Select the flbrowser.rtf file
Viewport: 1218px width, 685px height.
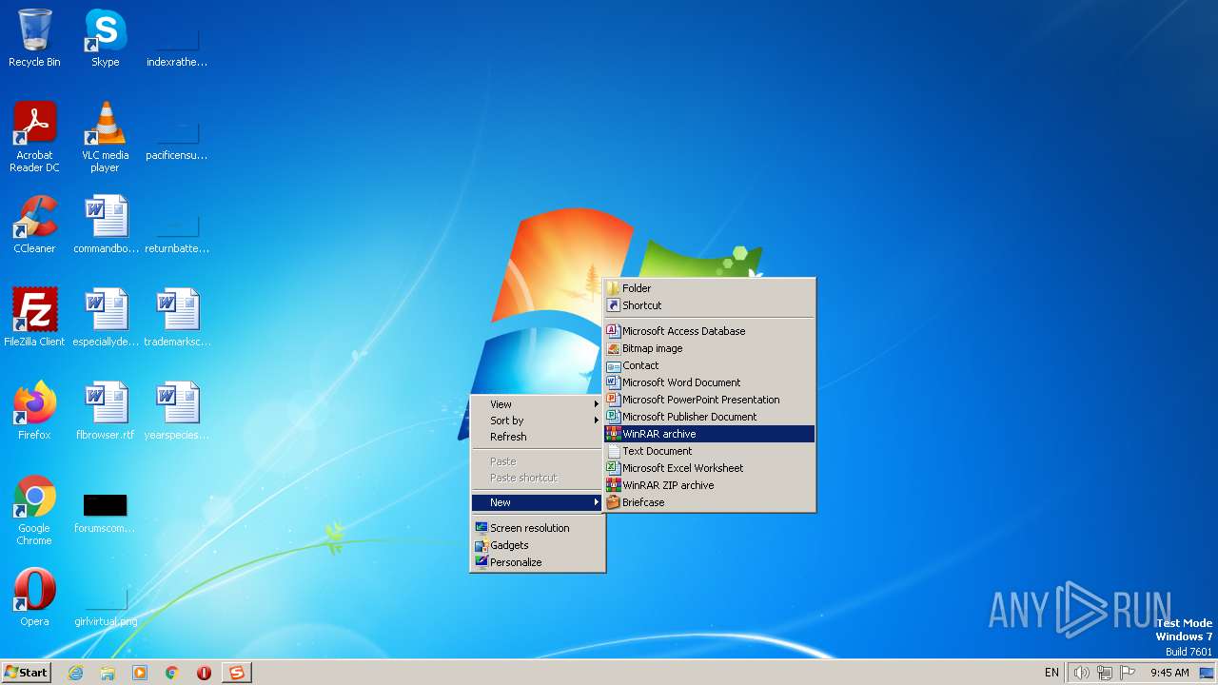point(106,411)
